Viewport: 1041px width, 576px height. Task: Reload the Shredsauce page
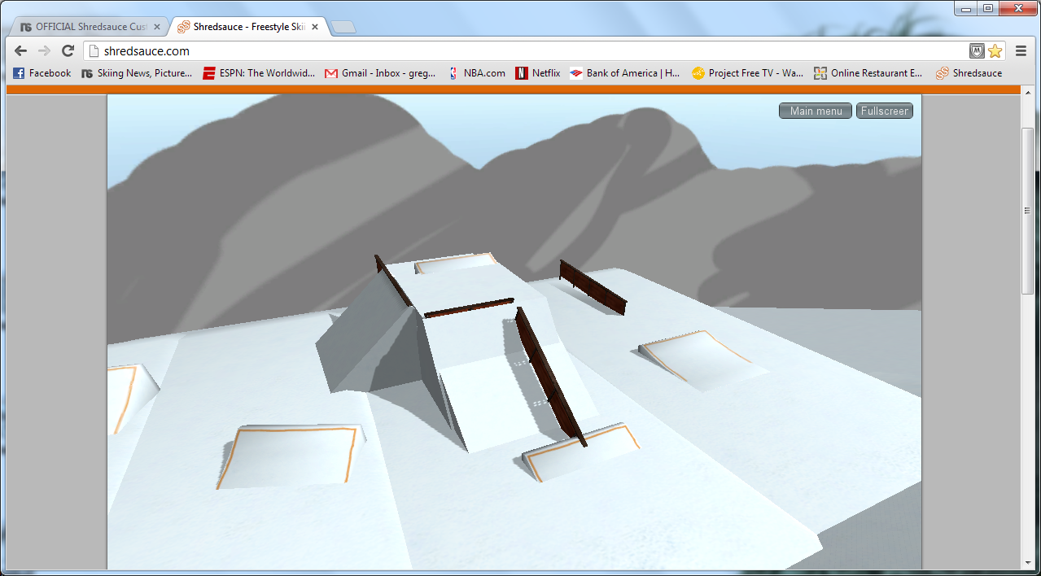[x=68, y=50]
